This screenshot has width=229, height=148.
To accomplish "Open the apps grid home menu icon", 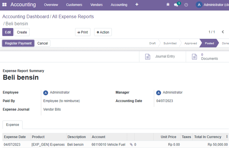I will click(x=4, y=5).
